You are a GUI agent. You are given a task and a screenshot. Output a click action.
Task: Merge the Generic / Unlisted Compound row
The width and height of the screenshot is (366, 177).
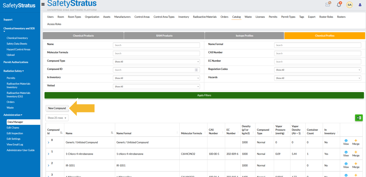coord(356,142)
